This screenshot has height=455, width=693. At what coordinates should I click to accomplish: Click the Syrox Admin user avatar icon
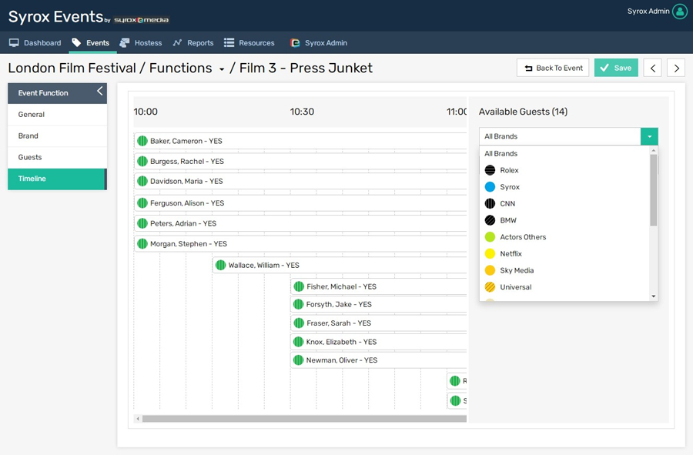point(679,12)
